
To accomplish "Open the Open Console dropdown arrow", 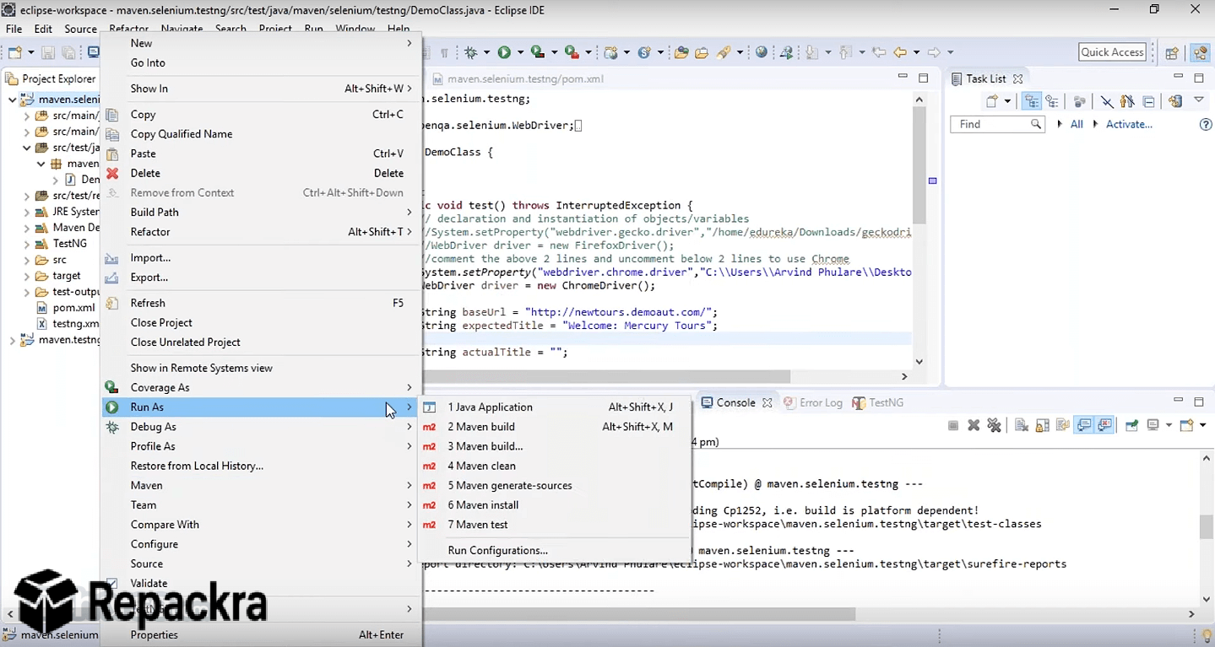I will [x=1203, y=425].
